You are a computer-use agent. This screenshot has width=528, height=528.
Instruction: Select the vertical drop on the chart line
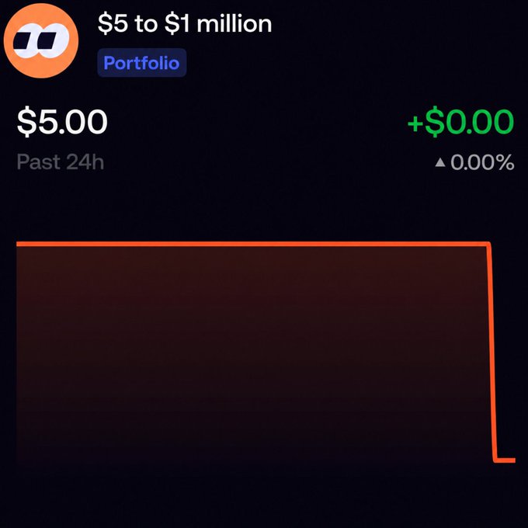pos(492,352)
